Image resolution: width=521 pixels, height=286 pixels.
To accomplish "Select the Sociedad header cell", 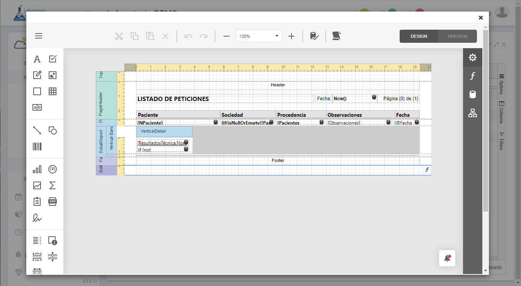I will (x=248, y=114).
